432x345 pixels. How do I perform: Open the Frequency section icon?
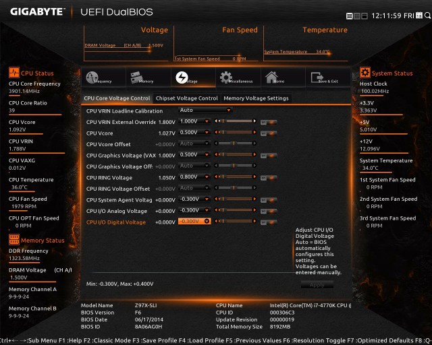click(x=92, y=77)
